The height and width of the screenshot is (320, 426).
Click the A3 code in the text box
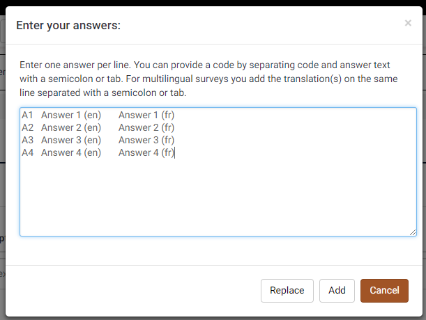tap(27, 140)
